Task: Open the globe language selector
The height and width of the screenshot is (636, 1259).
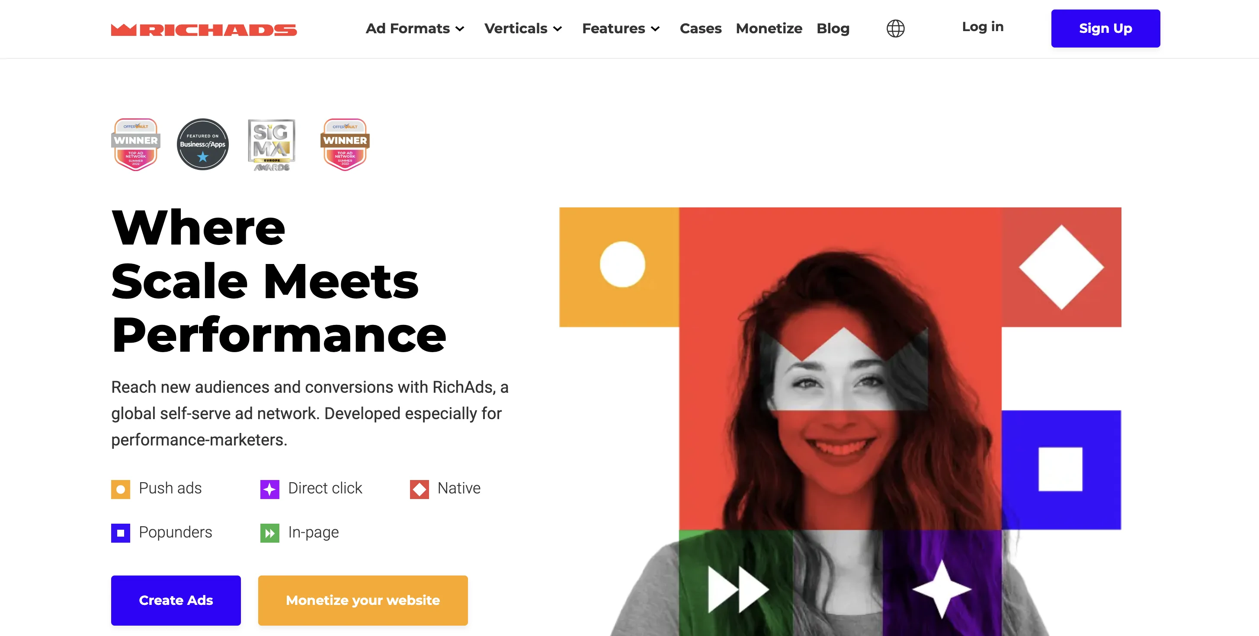Action: [895, 29]
